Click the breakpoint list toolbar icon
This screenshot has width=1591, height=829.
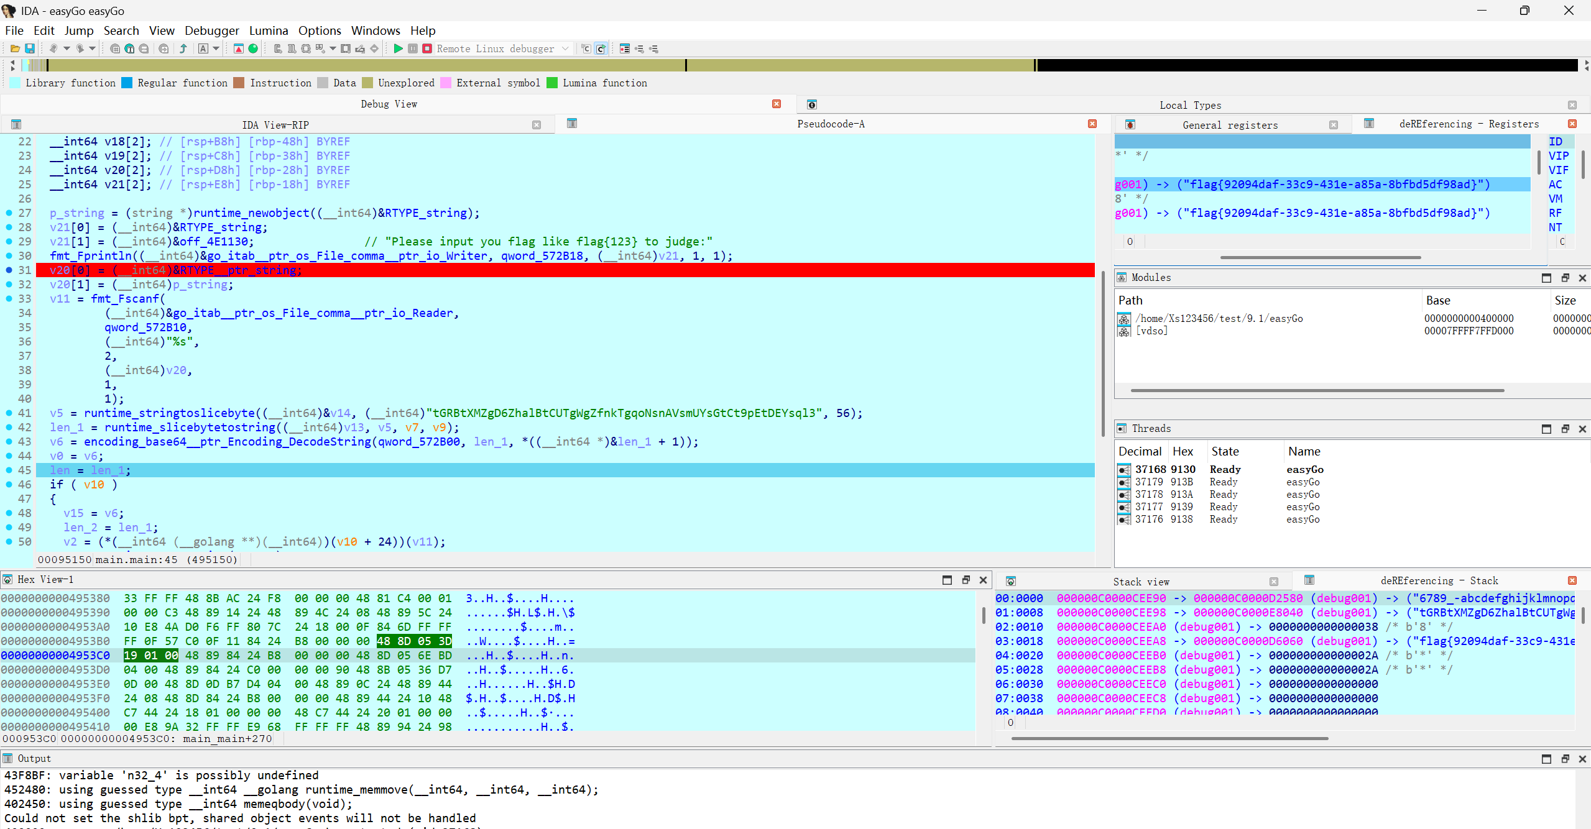pyautogui.click(x=625, y=48)
